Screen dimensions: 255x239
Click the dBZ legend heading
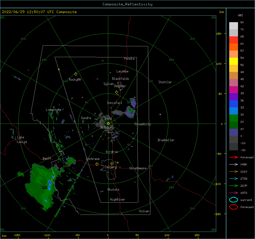coord(240,15)
